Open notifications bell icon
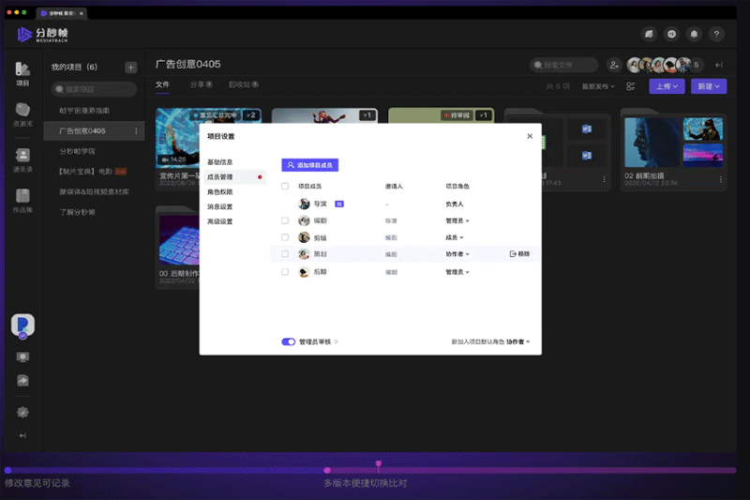The height and width of the screenshot is (500, 750). tap(694, 34)
